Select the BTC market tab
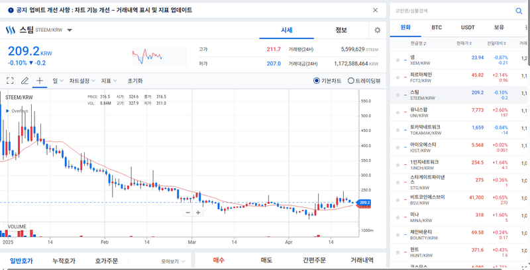The width and height of the screenshot is (530, 270). (437, 28)
